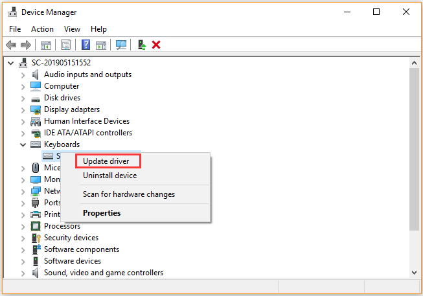Expand the Sound, video and game controllers node
Viewport: 423px width, 296px height.
(x=24, y=273)
